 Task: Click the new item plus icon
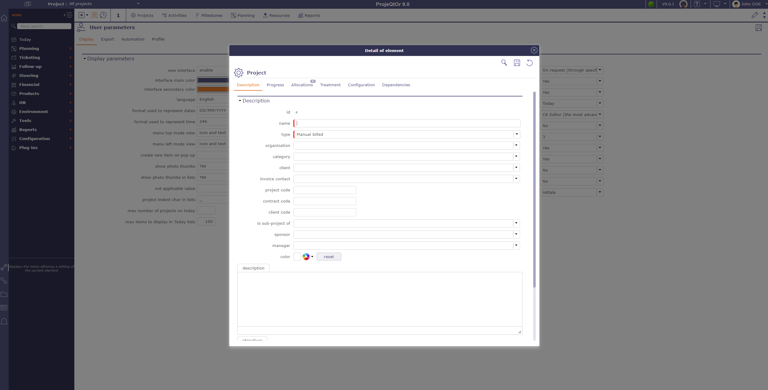tap(82, 15)
